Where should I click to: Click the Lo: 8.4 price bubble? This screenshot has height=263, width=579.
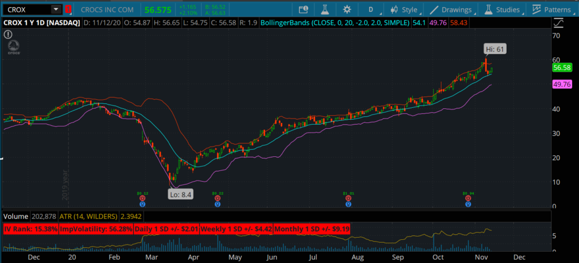[180, 194]
